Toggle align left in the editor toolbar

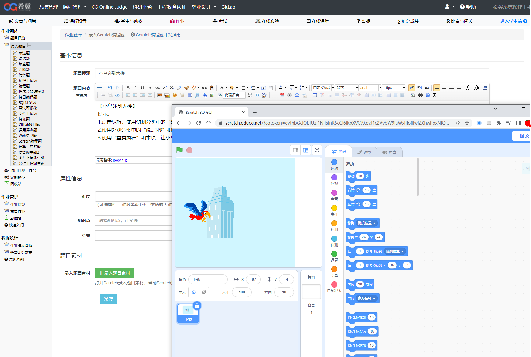tap(437, 88)
